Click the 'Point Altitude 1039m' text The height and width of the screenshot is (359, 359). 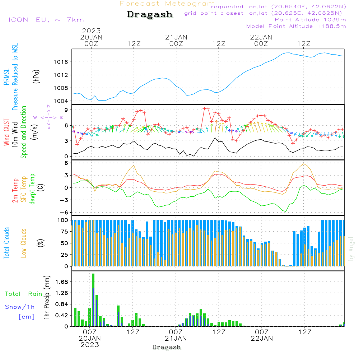(310, 20)
